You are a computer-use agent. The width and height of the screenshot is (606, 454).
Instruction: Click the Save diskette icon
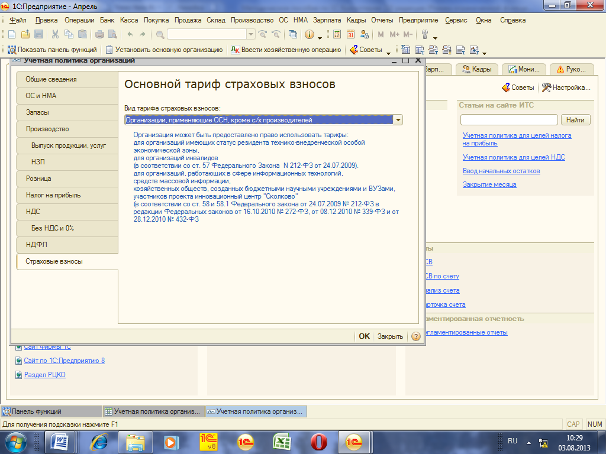click(x=38, y=34)
